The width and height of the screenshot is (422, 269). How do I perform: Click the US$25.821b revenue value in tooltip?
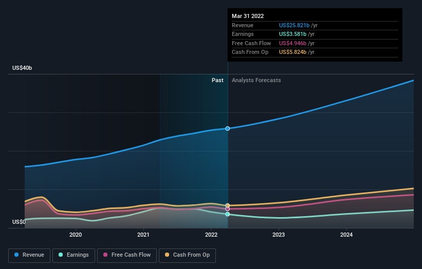pos(294,25)
